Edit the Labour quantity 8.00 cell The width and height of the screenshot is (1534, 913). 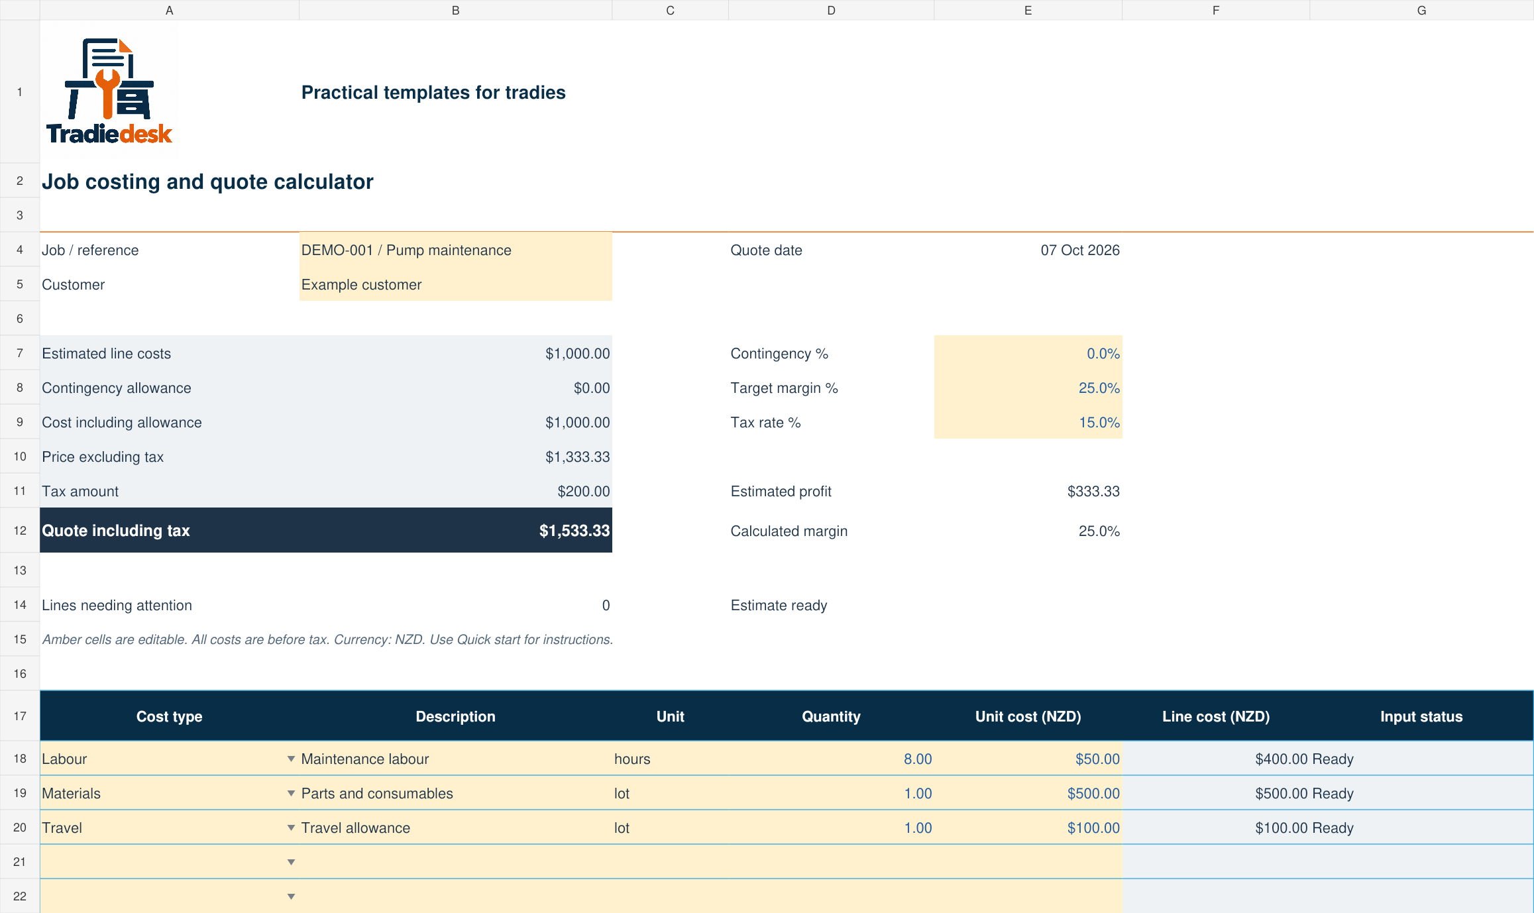(831, 759)
